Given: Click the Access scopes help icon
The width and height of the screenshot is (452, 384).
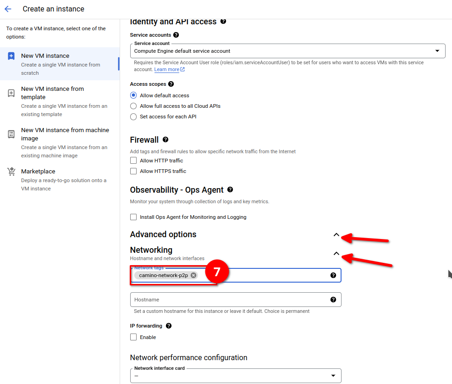Looking at the screenshot, I should tap(171, 84).
